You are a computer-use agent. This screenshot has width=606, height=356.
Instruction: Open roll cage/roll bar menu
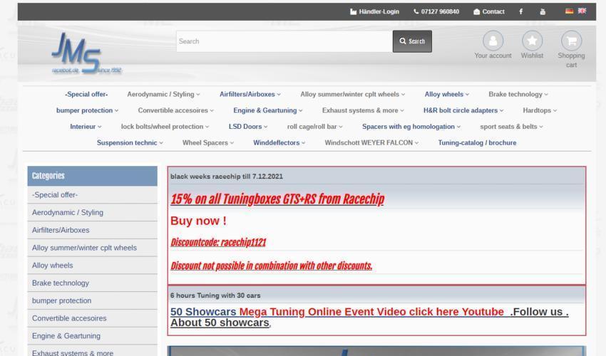[315, 127]
